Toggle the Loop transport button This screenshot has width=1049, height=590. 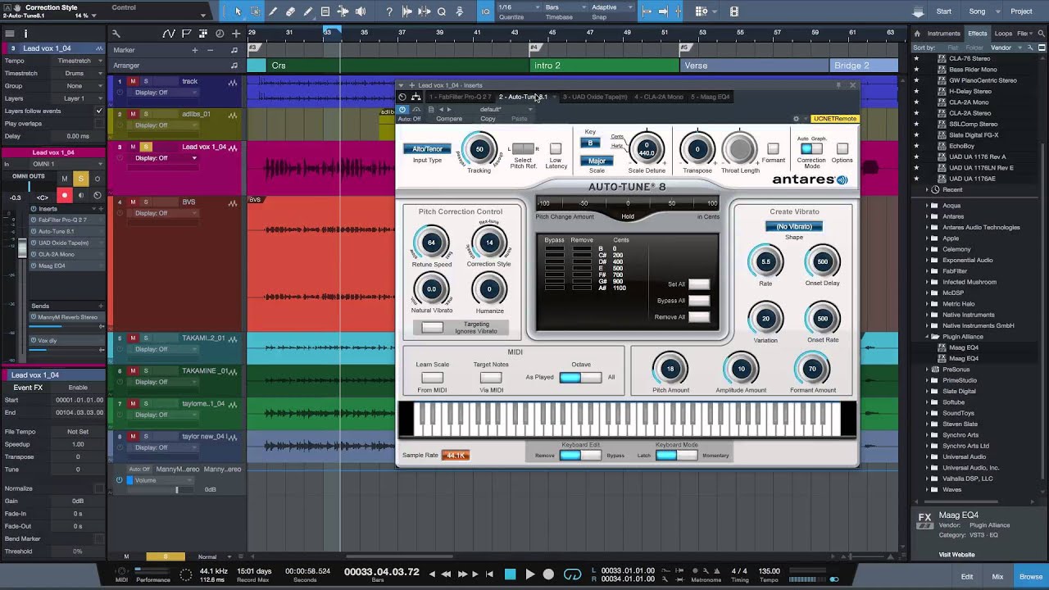(573, 574)
